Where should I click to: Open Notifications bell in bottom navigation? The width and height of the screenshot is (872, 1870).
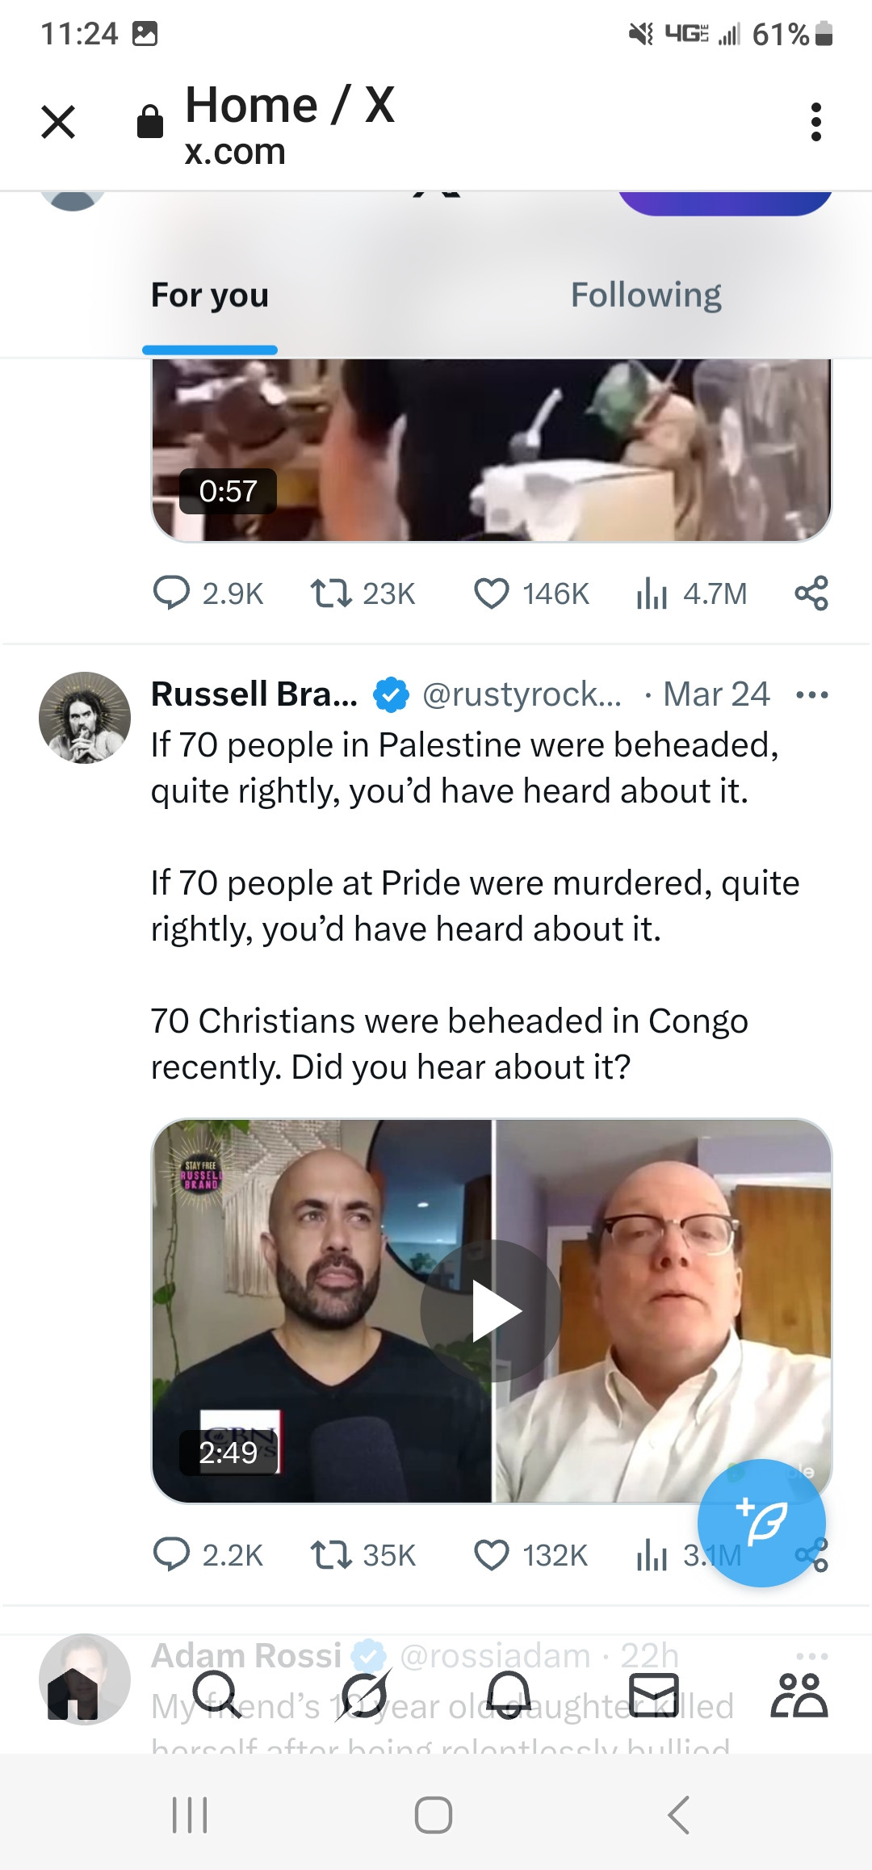pos(509,1694)
